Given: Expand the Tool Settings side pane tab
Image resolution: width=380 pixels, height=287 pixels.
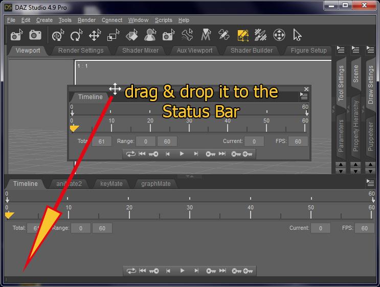Looking at the screenshot, I should [341, 83].
